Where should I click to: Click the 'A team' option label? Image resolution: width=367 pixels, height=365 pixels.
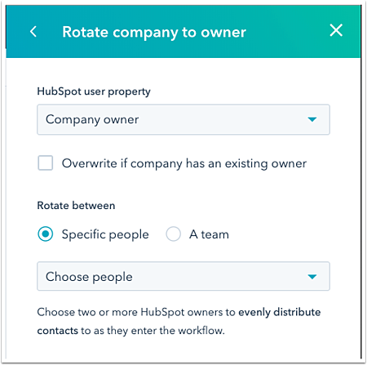209,234
